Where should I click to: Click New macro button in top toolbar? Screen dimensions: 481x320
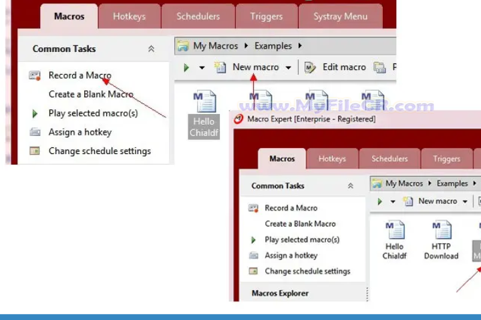(255, 67)
